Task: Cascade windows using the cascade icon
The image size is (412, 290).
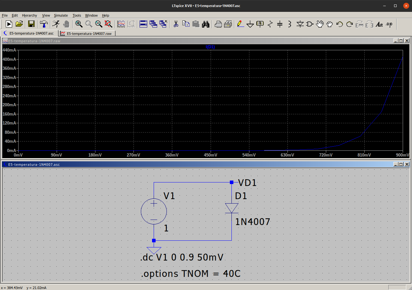Action: (x=153, y=24)
